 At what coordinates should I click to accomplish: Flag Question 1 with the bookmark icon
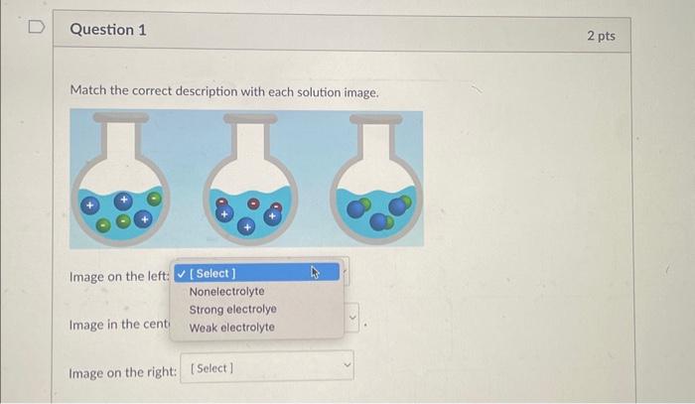click(x=37, y=27)
